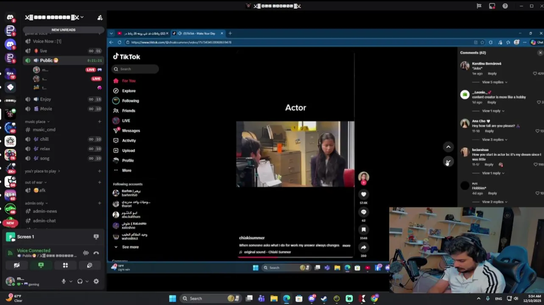
Task: Invite people using server header icon
Action: pyautogui.click(x=100, y=17)
